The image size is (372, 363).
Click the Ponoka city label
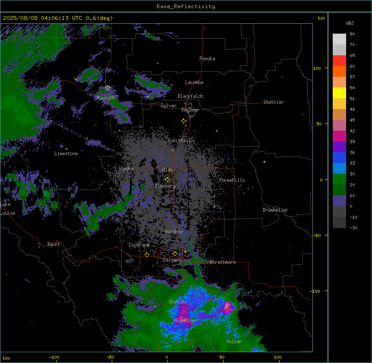(x=207, y=59)
